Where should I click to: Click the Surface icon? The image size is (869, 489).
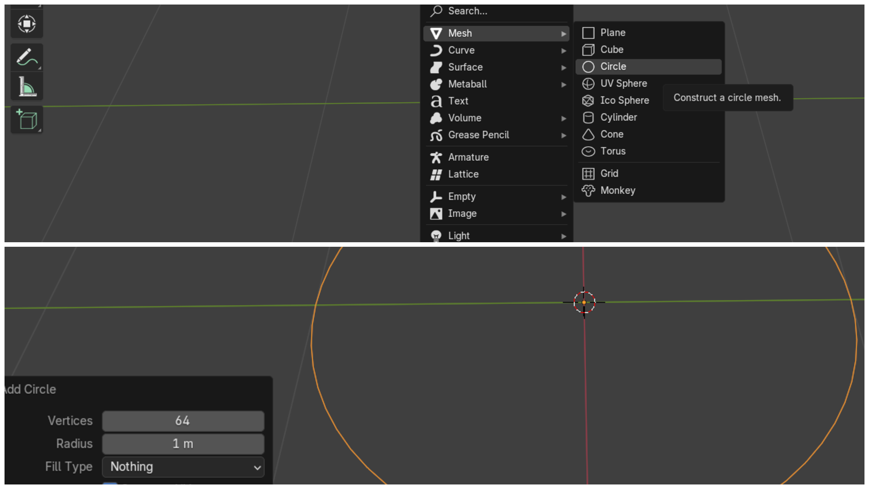(436, 67)
